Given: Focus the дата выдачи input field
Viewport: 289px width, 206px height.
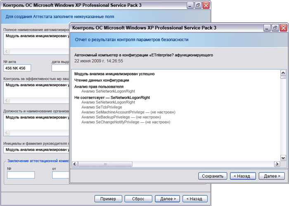Looking at the screenshot, I should click(60, 68).
